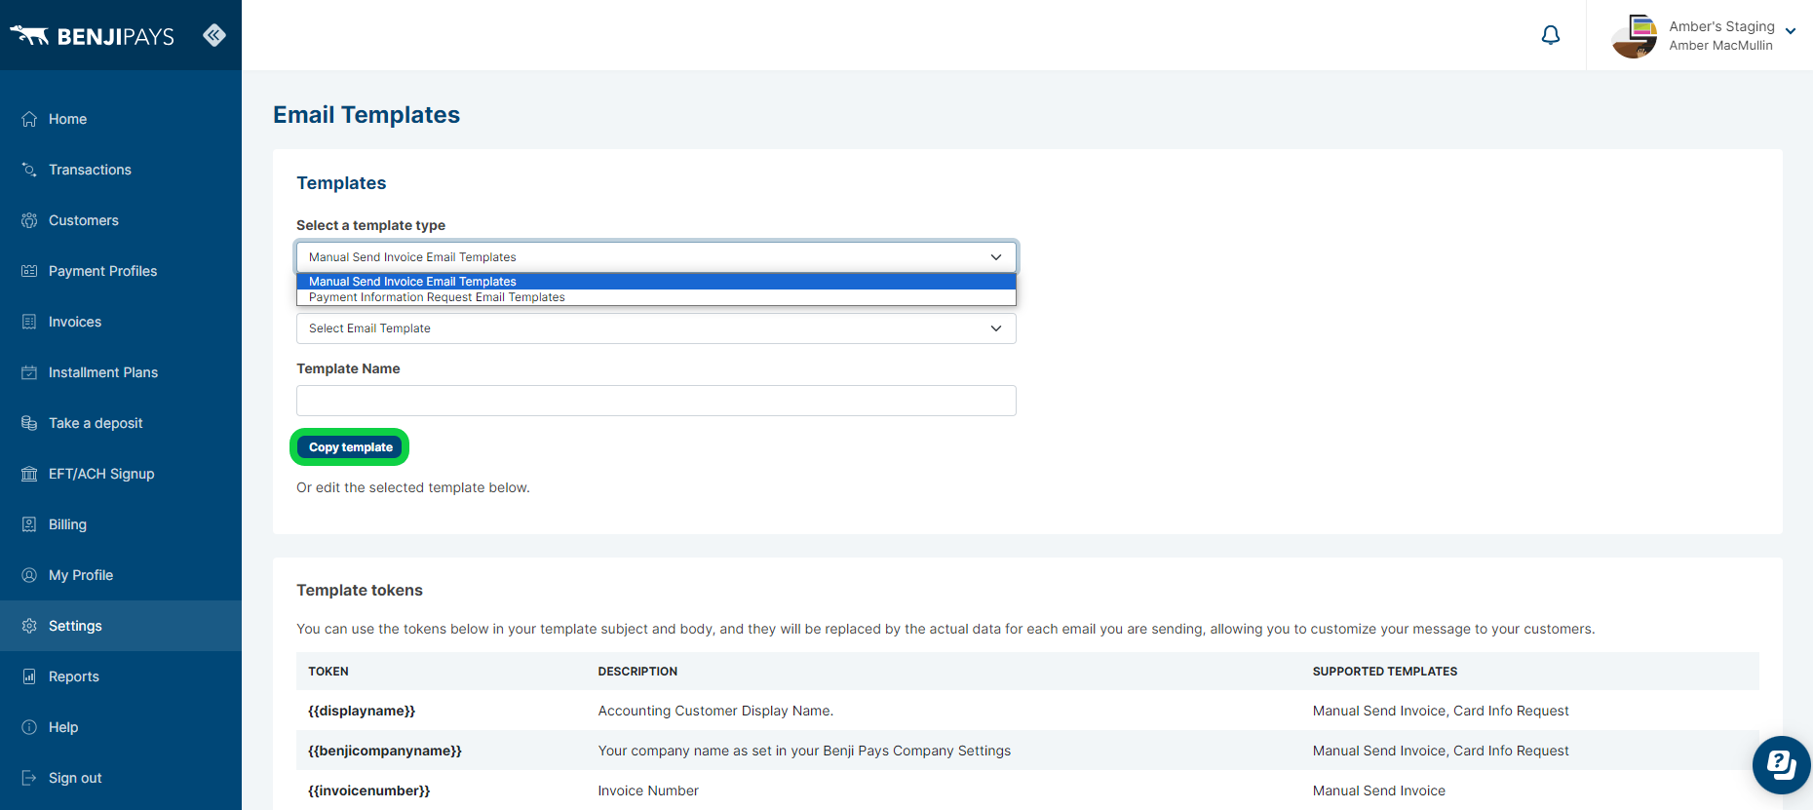Screen dimensions: 1813x810
Task: Open My Profile menu item
Action: click(121, 575)
